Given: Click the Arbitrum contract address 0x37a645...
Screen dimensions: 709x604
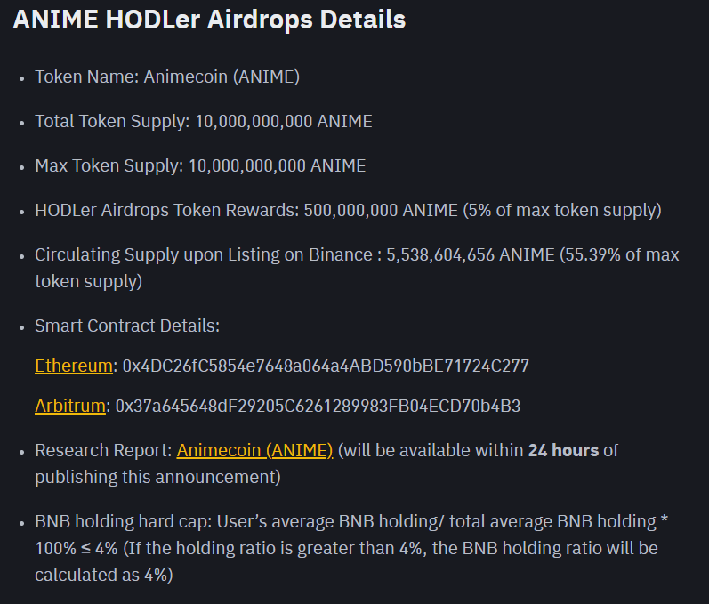Looking at the screenshot, I should click(318, 406).
